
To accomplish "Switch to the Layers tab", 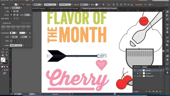I will point(144,67).
